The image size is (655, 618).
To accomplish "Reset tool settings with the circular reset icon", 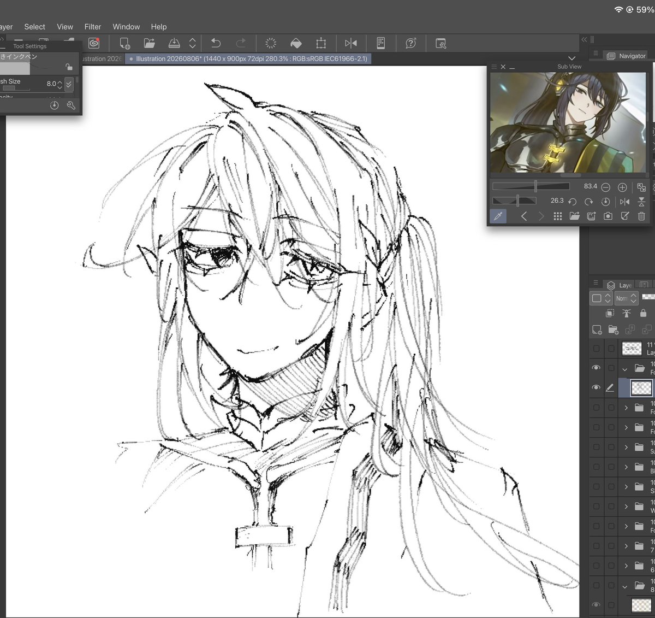I will point(54,105).
